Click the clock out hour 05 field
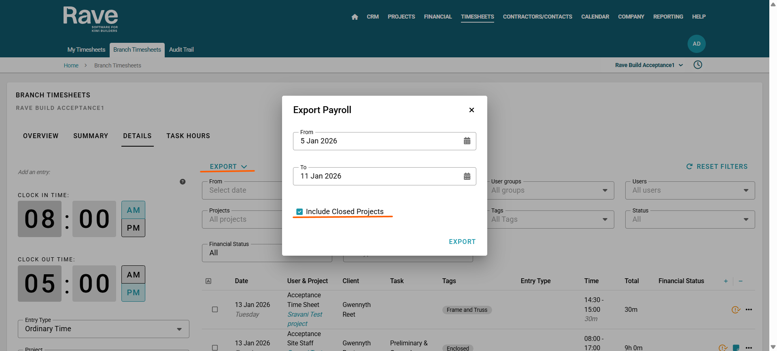Image resolution: width=777 pixels, height=351 pixels. click(x=40, y=284)
